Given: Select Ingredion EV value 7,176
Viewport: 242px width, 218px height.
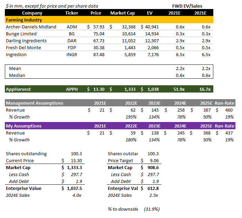Looking at the screenshot, I should tap(153, 55).
